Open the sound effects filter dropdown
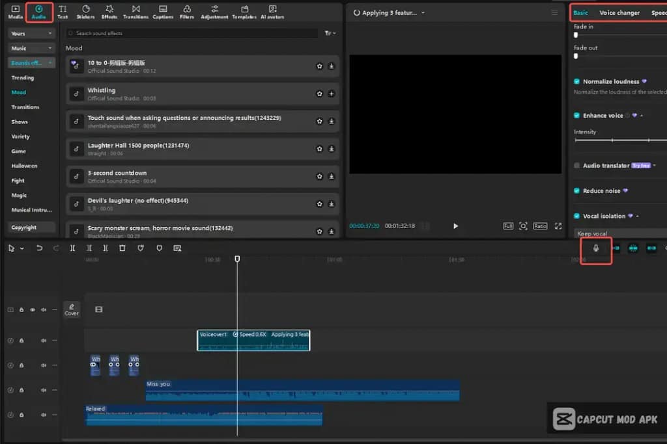667x444 pixels. pyautogui.click(x=330, y=33)
